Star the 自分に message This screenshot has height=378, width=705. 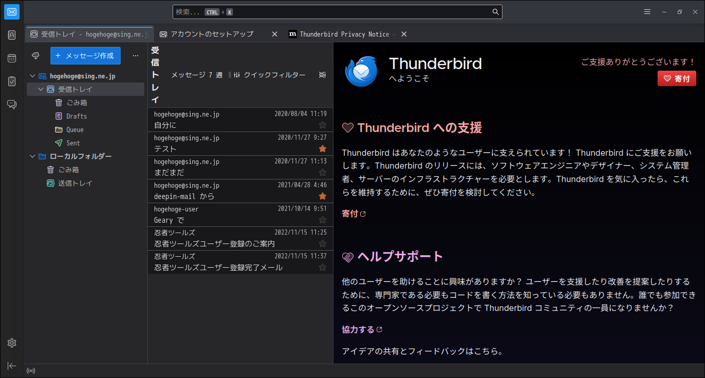click(x=323, y=125)
